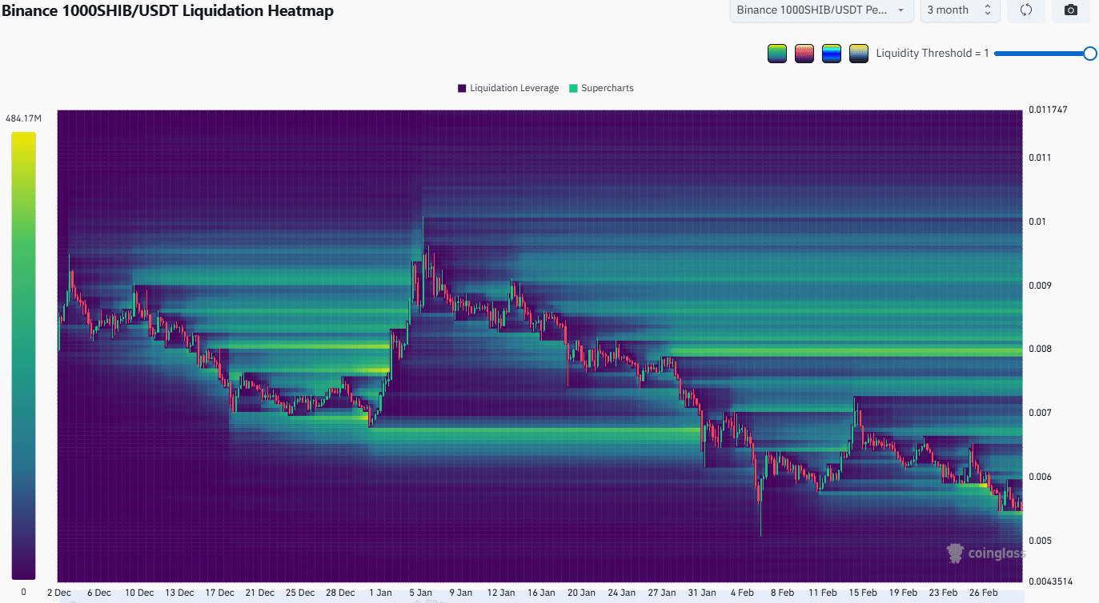The height and width of the screenshot is (603, 1099).
Task: Select the yellow-dark color palette
Action: (x=858, y=53)
